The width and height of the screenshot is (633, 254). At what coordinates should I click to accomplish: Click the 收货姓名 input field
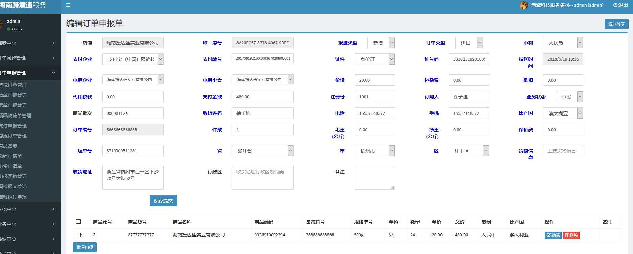[263, 113]
